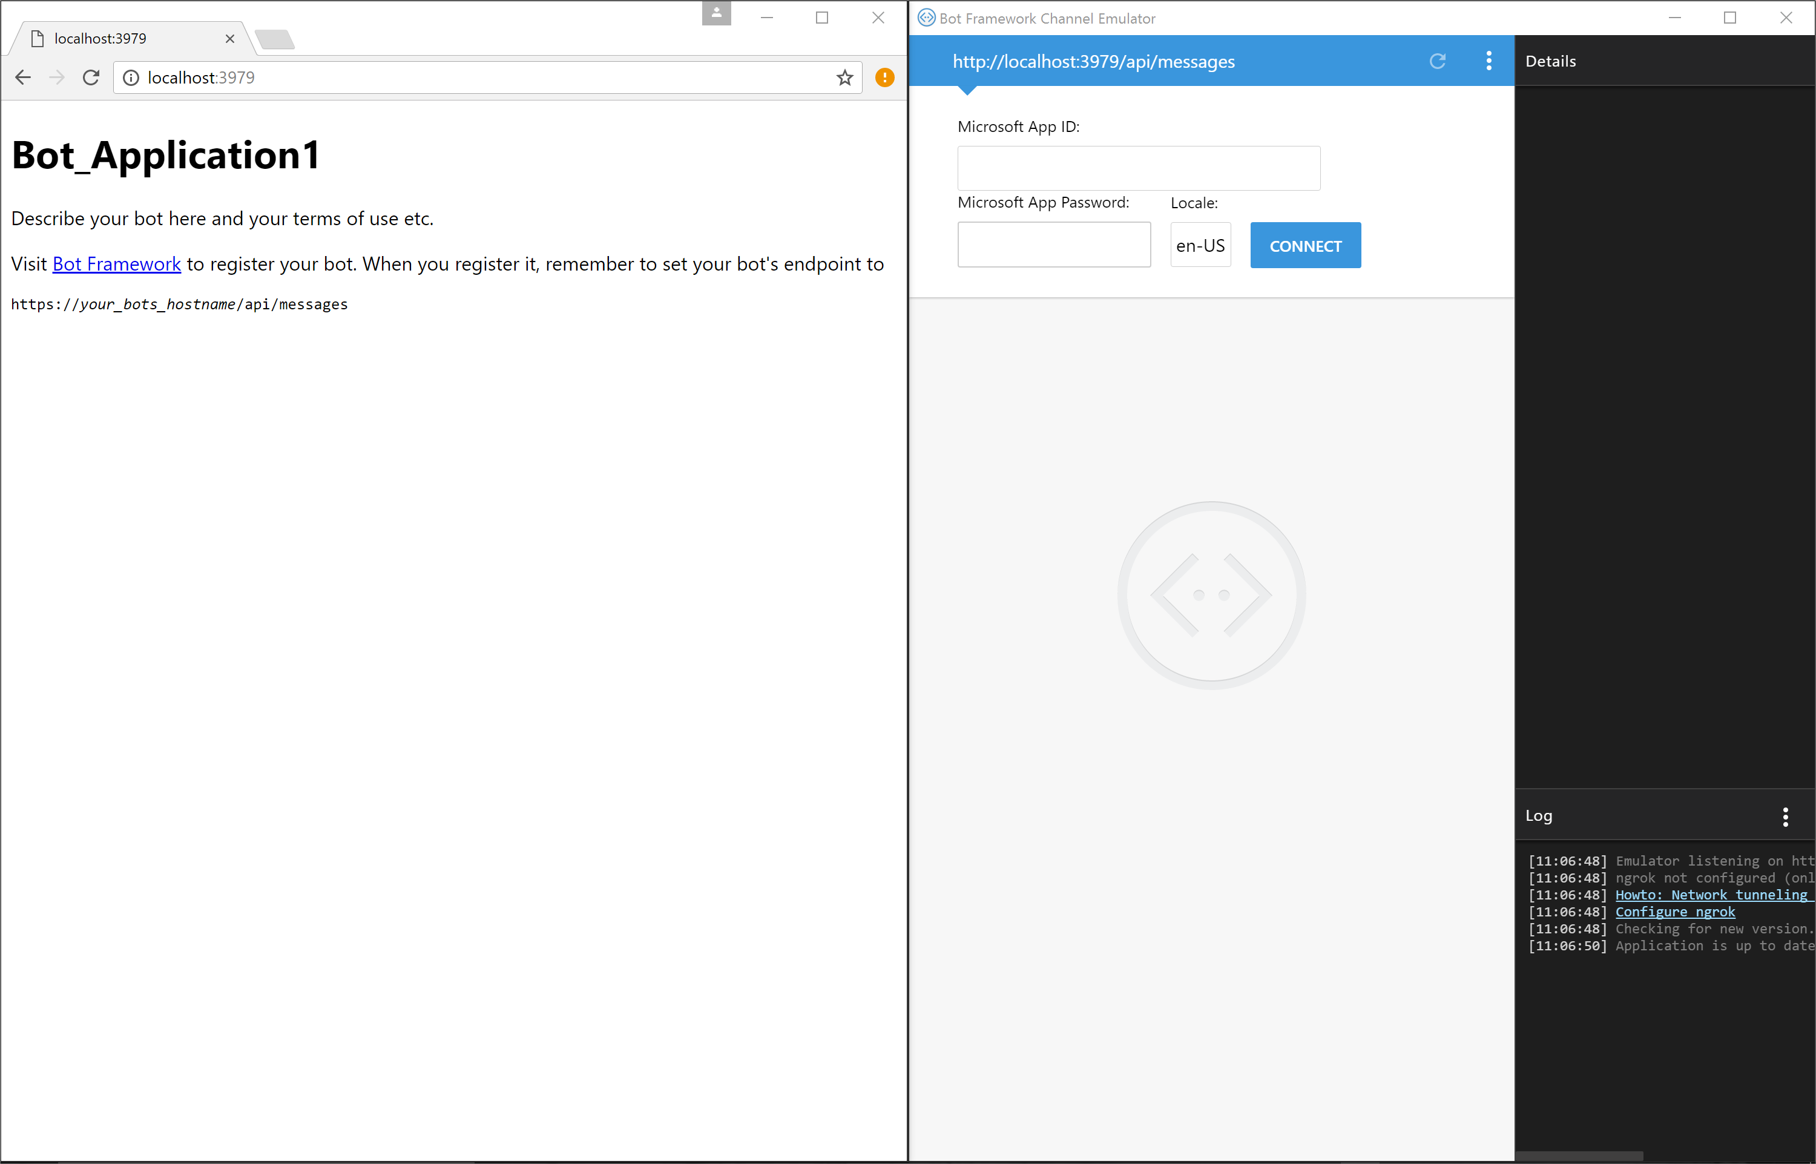This screenshot has width=1816, height=1164.
Task: Open Howto: Network tunneling link
Action: click(1712, 894)
